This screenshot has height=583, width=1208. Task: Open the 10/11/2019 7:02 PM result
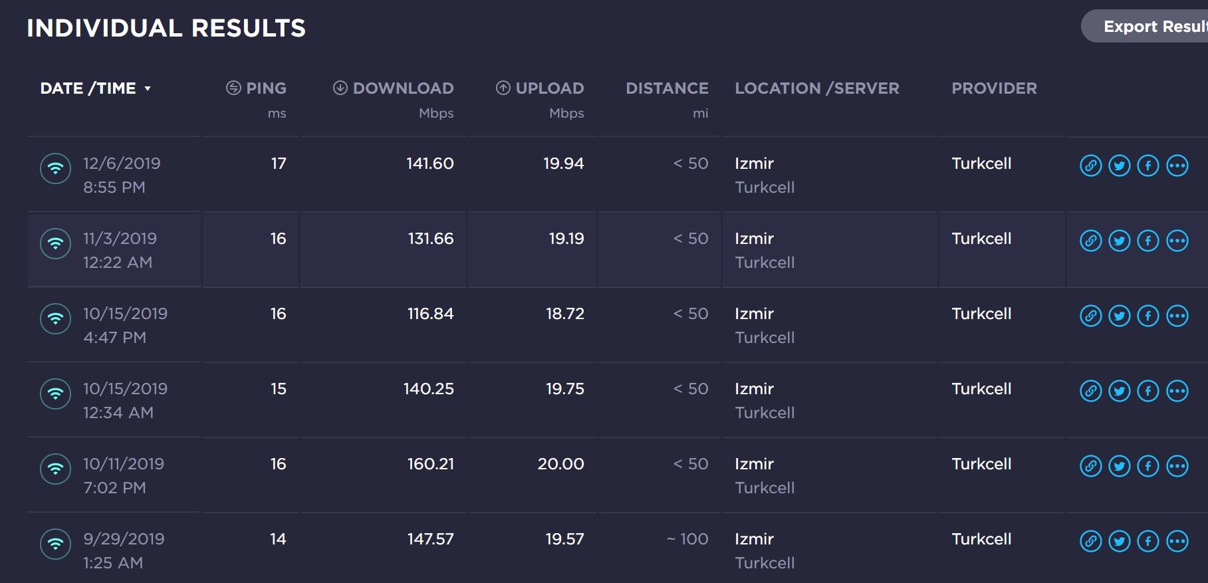tap(123, 476)
